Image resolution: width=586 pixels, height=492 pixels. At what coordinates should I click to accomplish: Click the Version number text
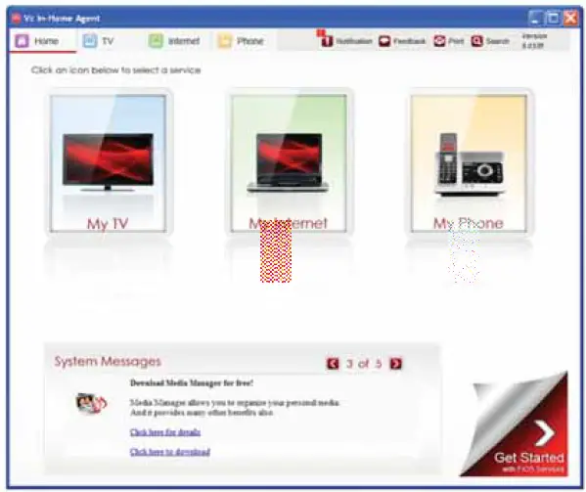[534, 41]
